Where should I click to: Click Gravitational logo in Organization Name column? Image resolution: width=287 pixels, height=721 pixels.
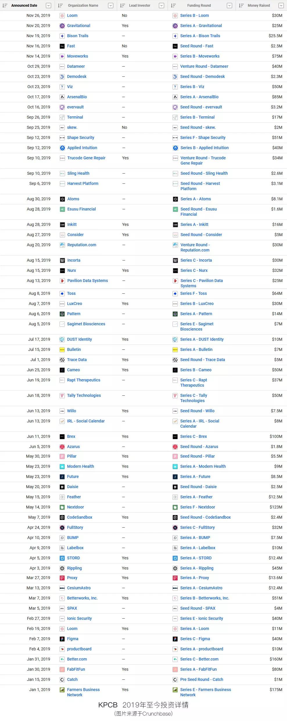62,26
